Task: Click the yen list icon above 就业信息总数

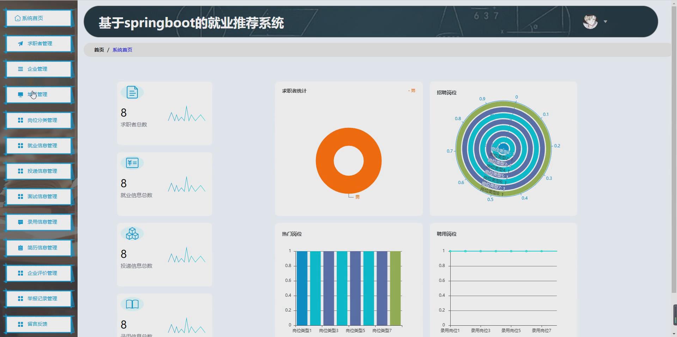Action: (x=132, y=163)
